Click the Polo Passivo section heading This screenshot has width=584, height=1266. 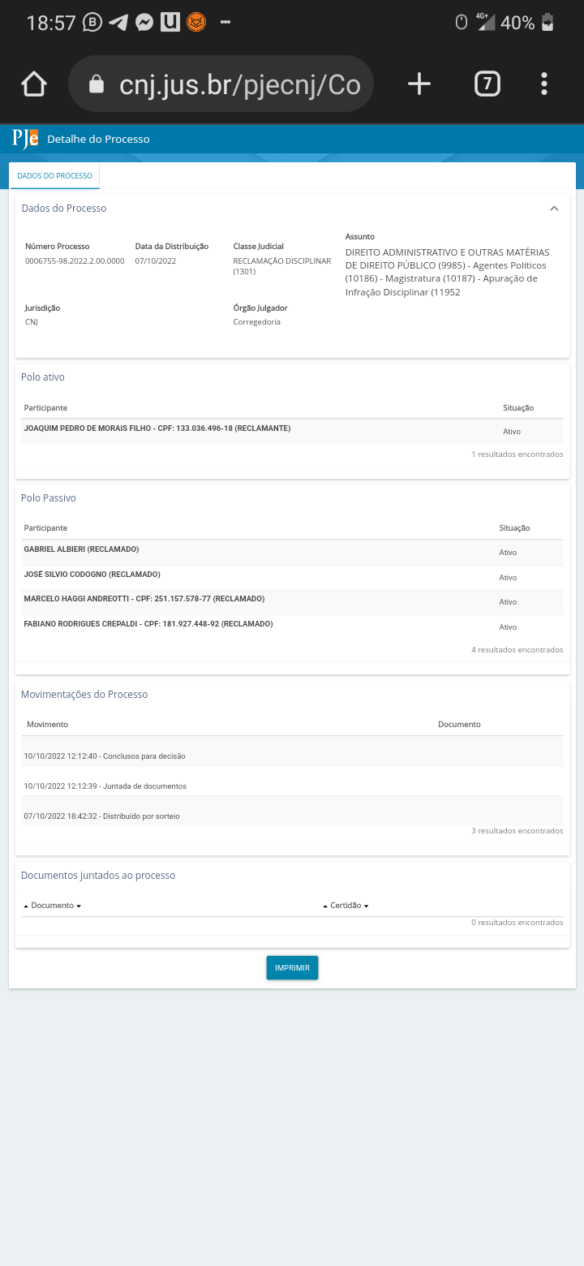(x=49, y=498)
